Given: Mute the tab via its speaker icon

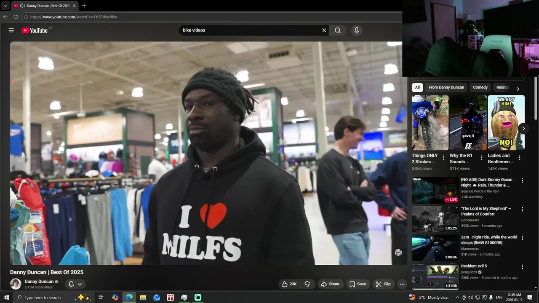Looking at the screenshot, I should coord(22,6).
